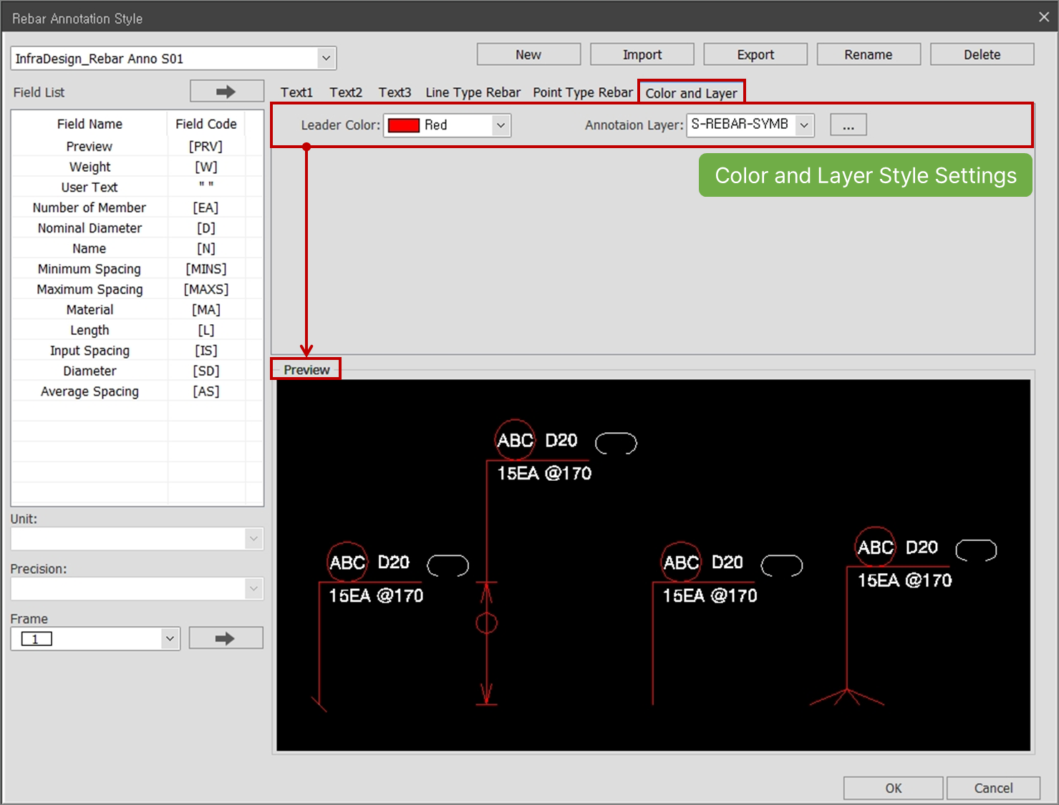Click the Field Name column header

[x=90, y=124]
